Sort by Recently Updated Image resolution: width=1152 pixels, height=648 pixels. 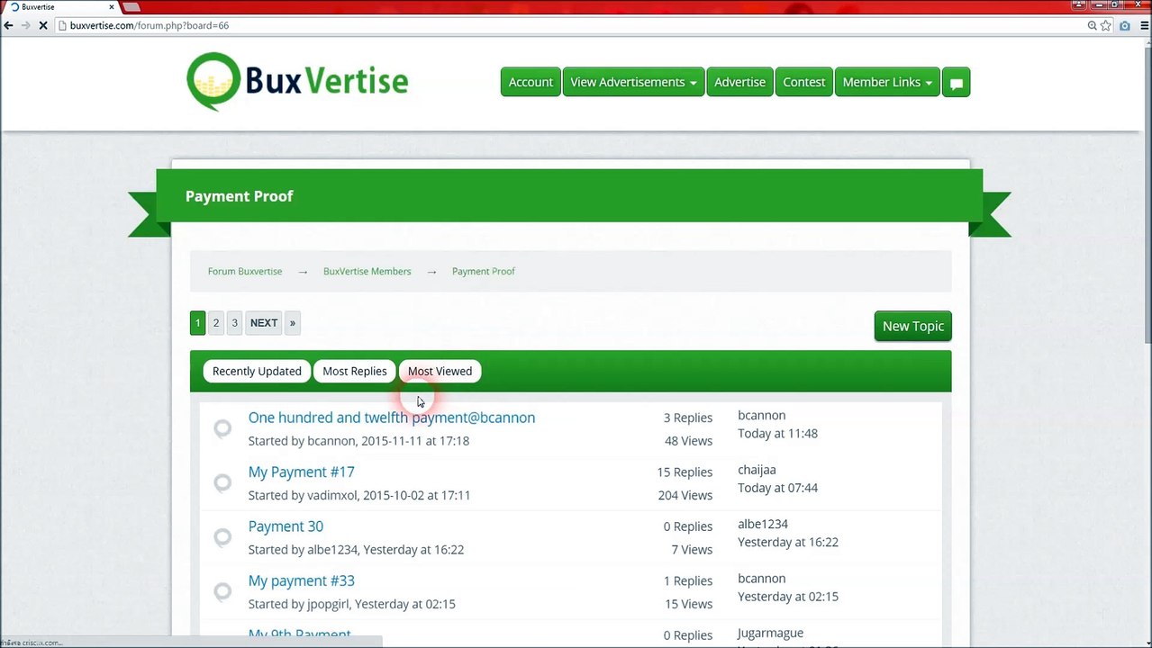click(257, 371)
